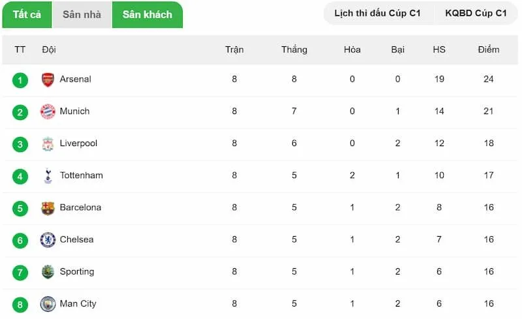The image size is (522, 319).
Task: Click the HS column header
Action: (x=438, y=50)
